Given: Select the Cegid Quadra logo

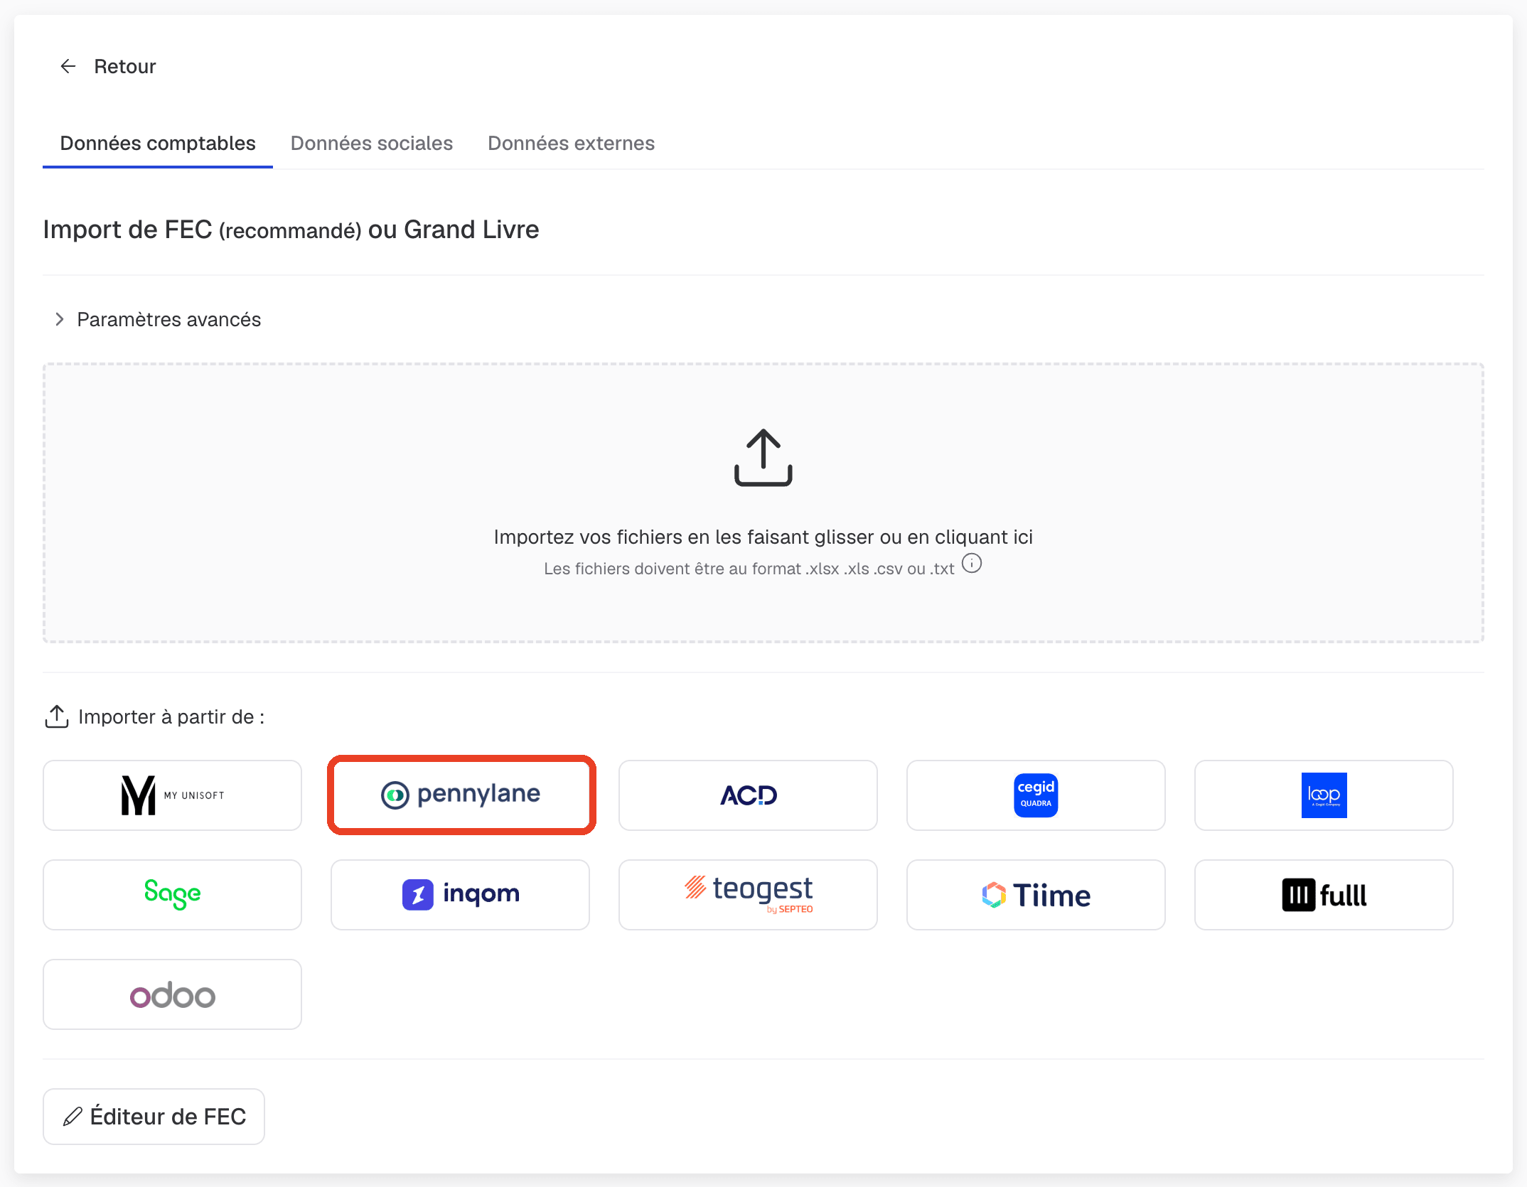Looking at the screenshot, I should point(1036,795).
